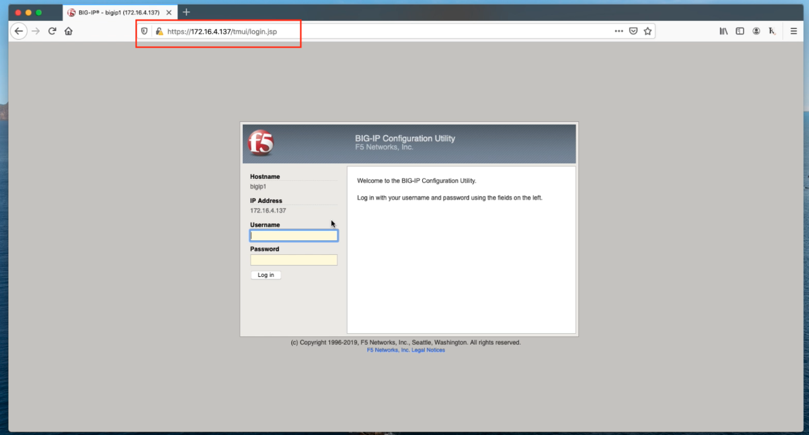Click the IP Address label
The height and width of the screenshot is (435, 809).
click(x=266, y=201)
